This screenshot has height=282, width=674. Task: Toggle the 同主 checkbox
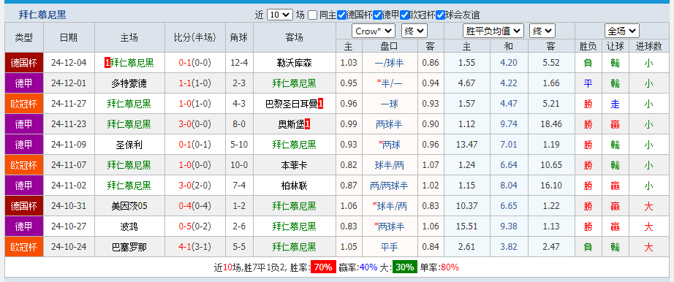coord(312,15)
